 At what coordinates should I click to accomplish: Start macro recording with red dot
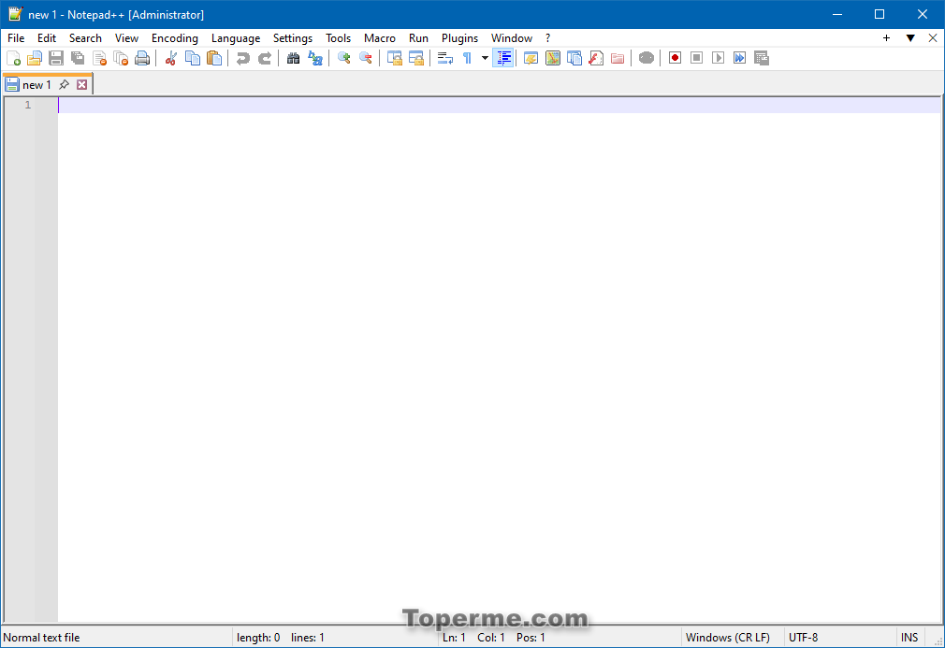pyautogui.click(x=675, y=58)
